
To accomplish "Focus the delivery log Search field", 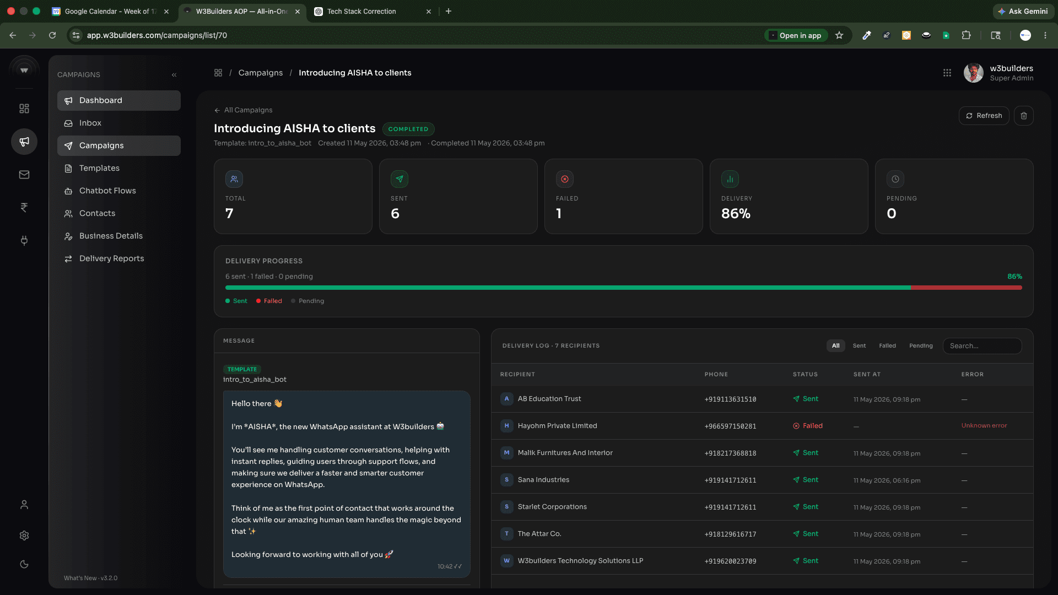I will [x=983, y=346].
